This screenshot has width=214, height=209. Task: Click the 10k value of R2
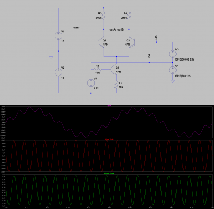97,73
